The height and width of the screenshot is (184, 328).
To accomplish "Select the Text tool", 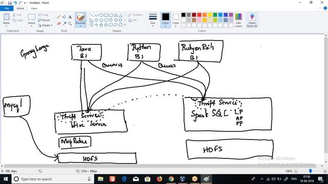I will [x=70, y=17].
